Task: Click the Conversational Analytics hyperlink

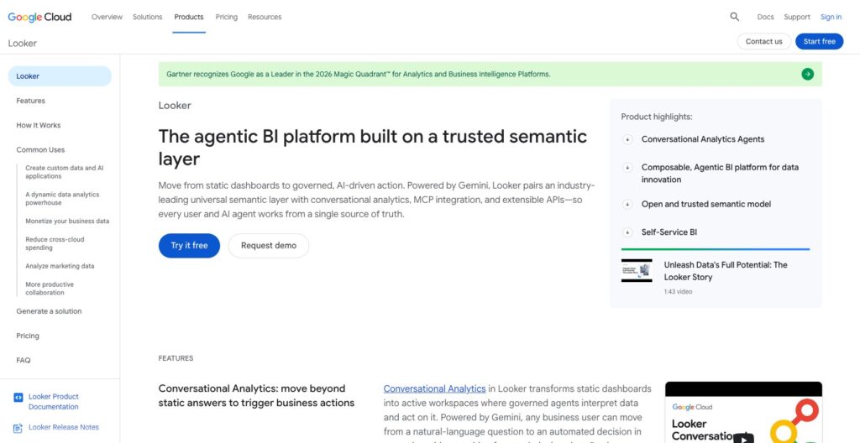Action: [x=434, y=388]
